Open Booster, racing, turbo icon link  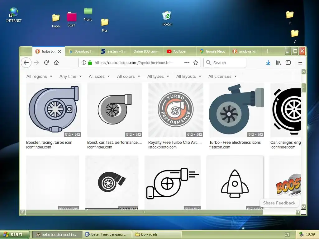click(x=49, y=143)
